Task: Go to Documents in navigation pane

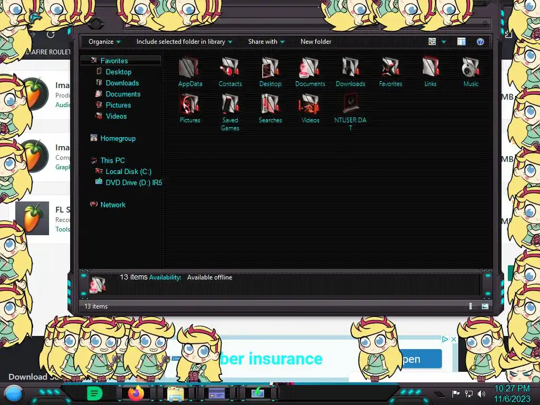Action: click(x=122, y=94)
